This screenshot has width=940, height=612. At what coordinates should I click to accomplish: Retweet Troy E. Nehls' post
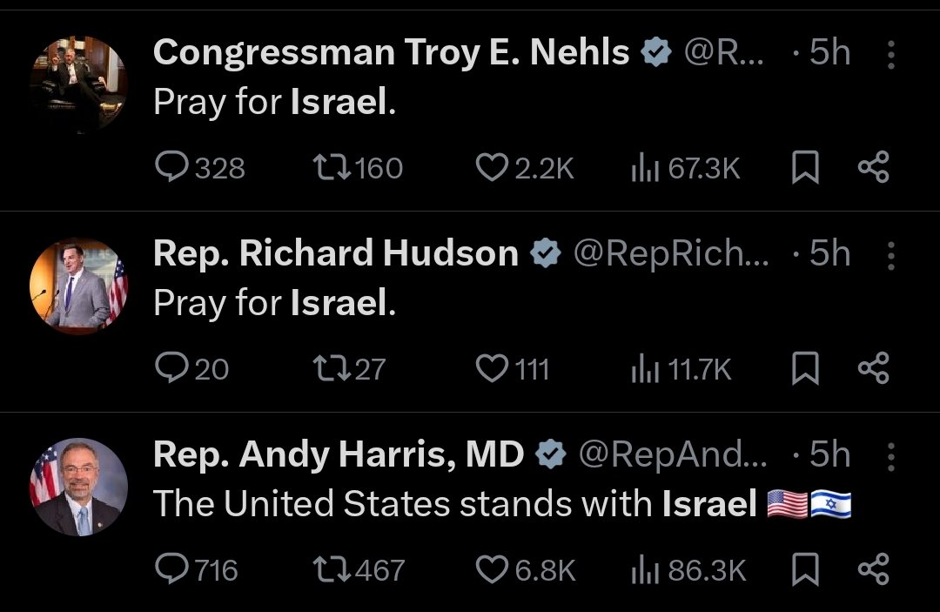(x=331, y=167)
